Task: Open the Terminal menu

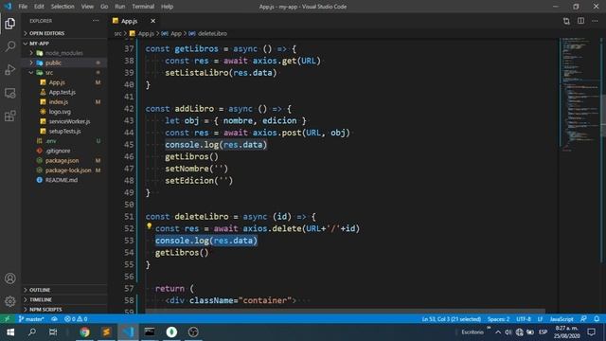Action: 143,7
